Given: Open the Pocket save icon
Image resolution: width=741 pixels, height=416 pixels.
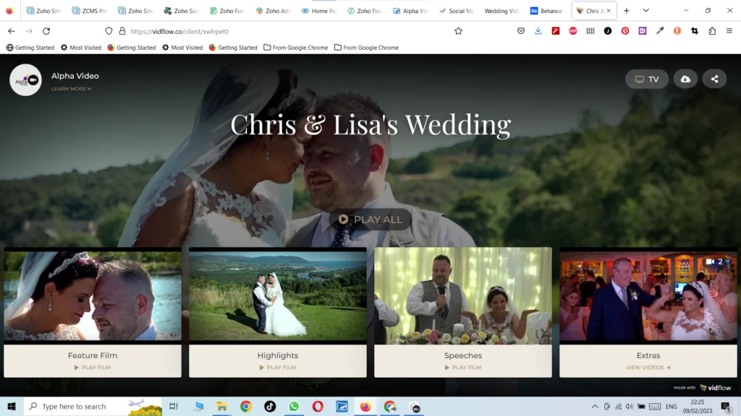Looking at the screenshot, I should pos(522,32).
